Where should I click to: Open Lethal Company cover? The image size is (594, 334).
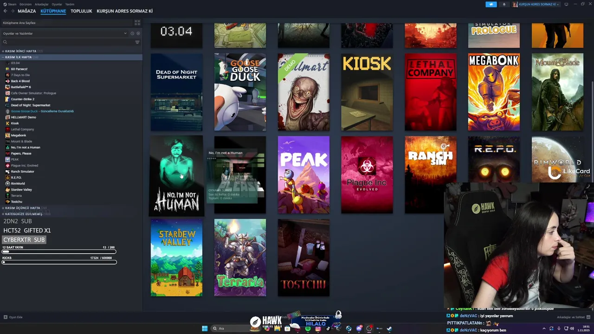click(430, 92)
